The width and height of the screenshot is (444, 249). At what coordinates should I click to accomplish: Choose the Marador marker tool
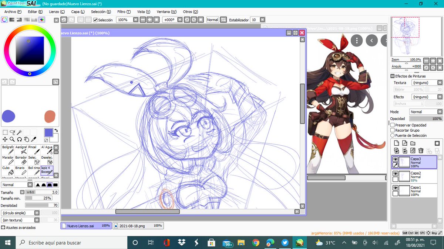pyautogui.click(x=8, y=160)
